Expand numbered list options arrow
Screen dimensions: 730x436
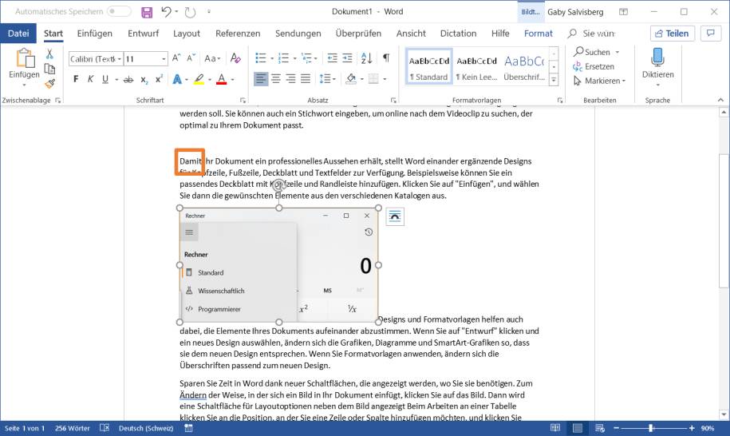294,58
